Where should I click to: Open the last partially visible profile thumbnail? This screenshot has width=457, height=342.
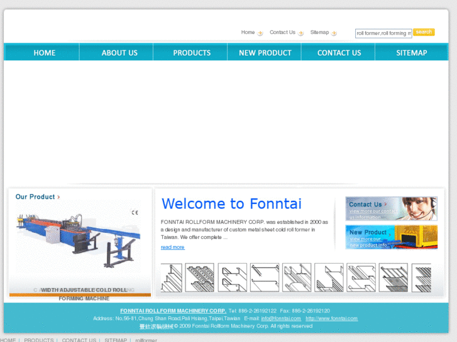click(421, 277)
